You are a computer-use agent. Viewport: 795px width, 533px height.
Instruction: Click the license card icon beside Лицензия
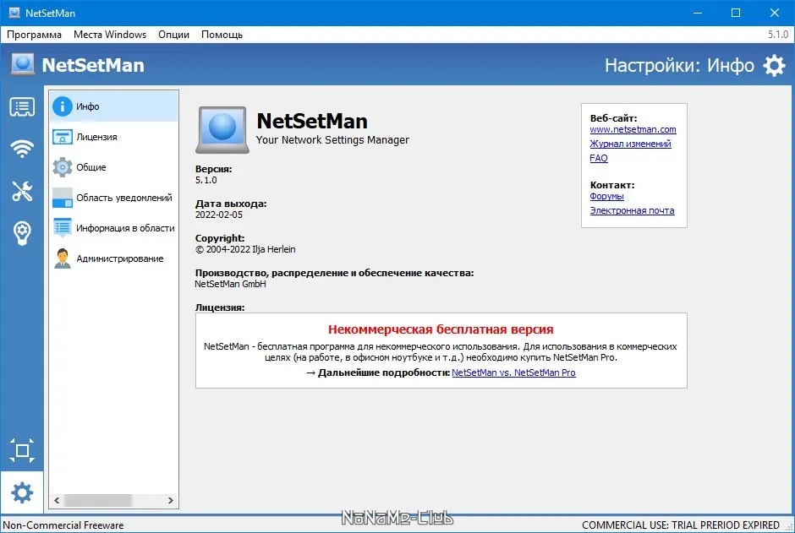click(63, 137)
